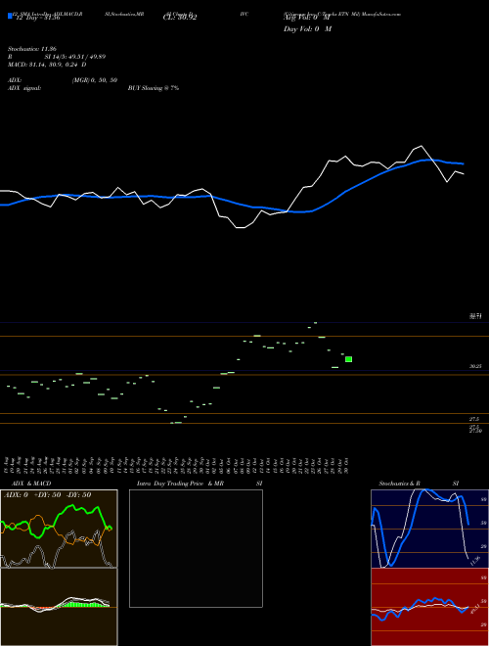Click inside the empty intraday chart box
489x646 pixels.
[x=196, y=548]
